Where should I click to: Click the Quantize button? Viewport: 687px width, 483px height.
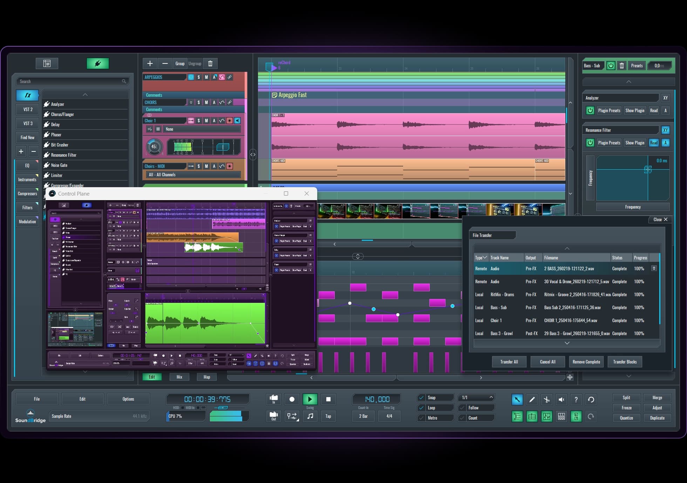626,418
